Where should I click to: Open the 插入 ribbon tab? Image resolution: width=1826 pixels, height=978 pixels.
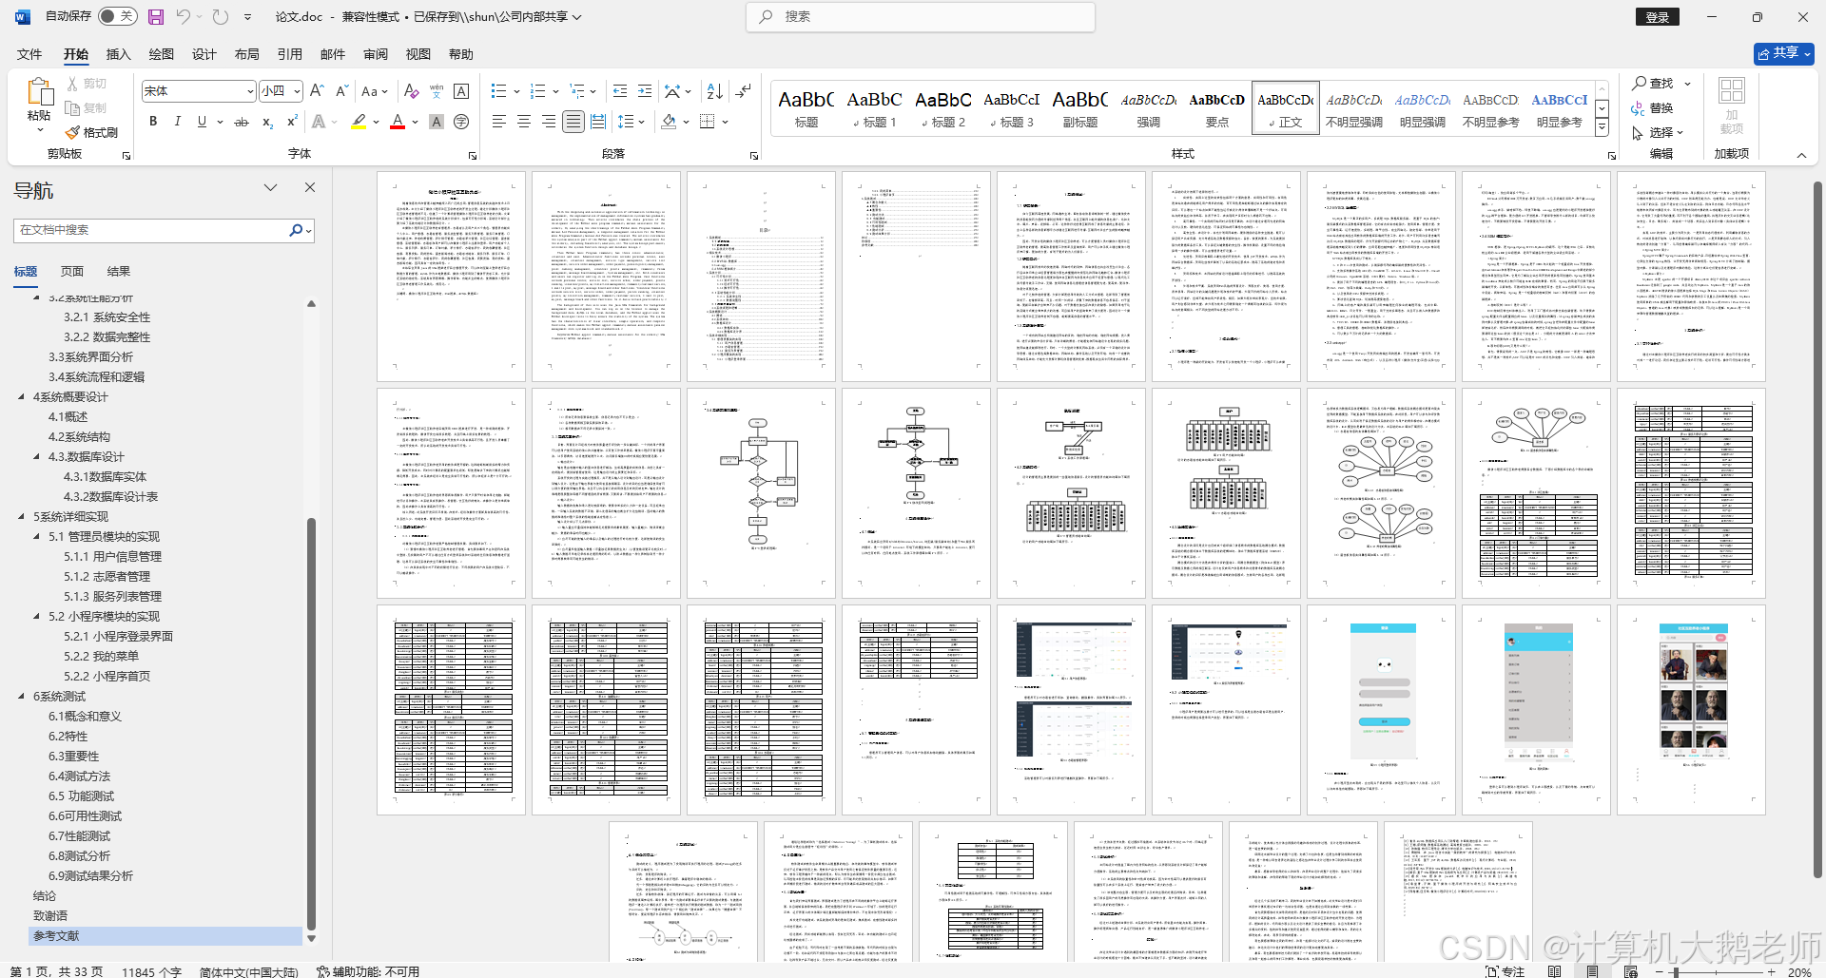pos(118,54)
